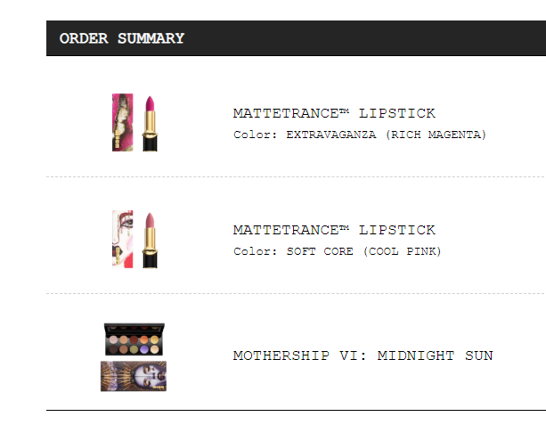Pick the orange shade in palette top row
546x425 pixels.
(144, 339)
